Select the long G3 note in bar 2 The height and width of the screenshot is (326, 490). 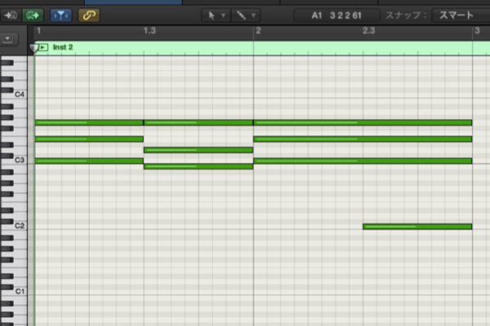(363, 123)
